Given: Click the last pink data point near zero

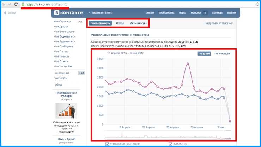Looking at the screenshot, I should pos(230,121).
